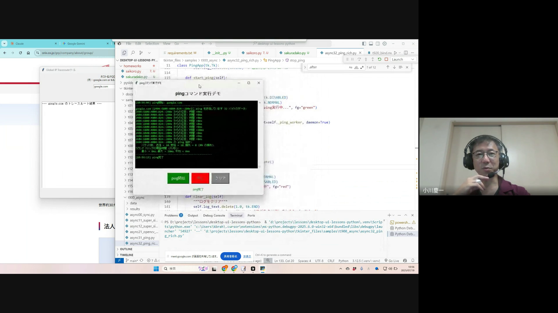Split the editor right

coord(406,53)
